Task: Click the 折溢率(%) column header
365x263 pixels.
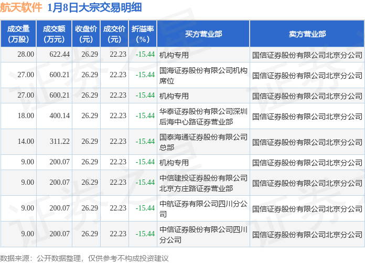Action: tap(143, 34)
